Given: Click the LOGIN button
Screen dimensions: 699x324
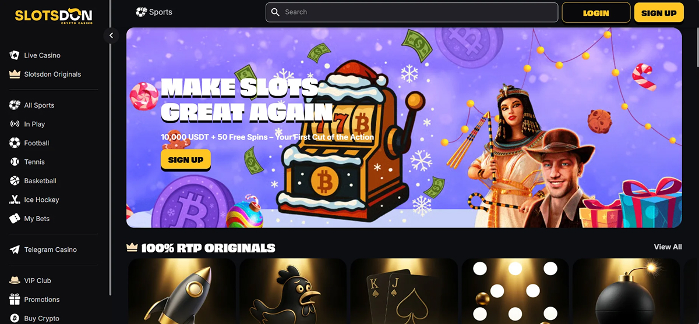Looking at the screenshot, I should [596, 12].
